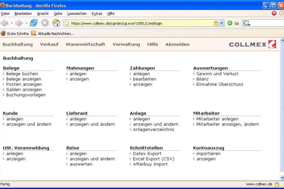Open Datev Export link
The image size is (284, 189).
147,154
